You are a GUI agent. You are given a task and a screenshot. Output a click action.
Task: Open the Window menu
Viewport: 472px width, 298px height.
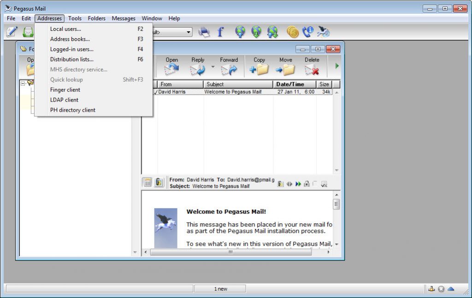coord(152,18)
